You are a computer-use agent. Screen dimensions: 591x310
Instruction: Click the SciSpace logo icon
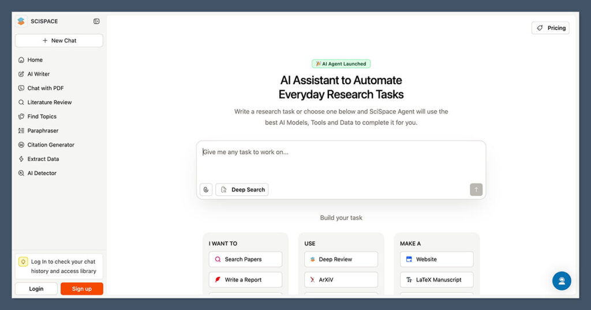pyautogui.click(x=21, y=21)
